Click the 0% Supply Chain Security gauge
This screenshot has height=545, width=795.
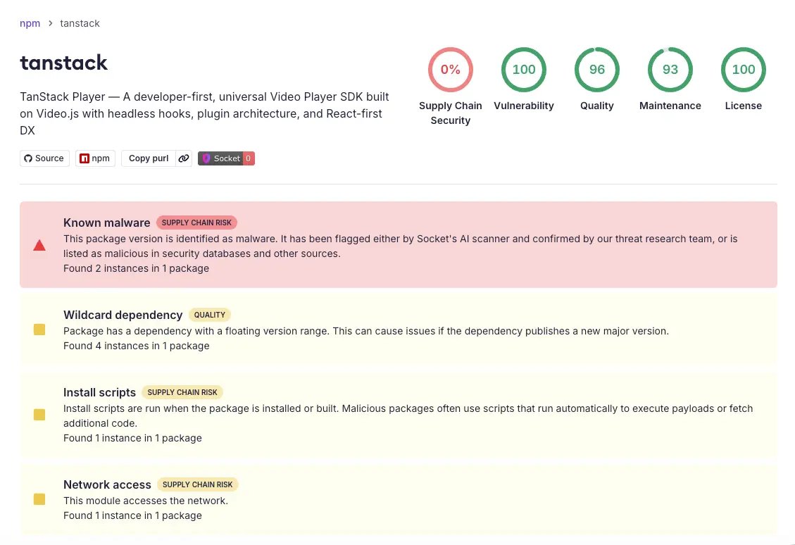(450, 70)
